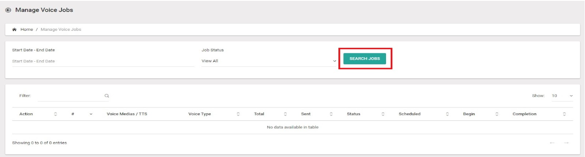Open the Show entries count dropdown
Image resolution: width=585 pixels, height=157 pixels.
[562, 96]
